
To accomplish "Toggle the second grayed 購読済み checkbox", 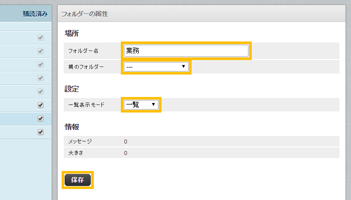I will (41, 51).
